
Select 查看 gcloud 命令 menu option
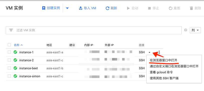click(161, 72)
